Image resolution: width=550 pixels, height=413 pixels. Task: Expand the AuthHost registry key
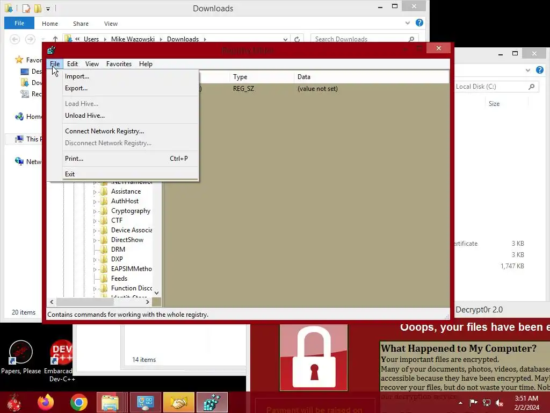point(95,202)
